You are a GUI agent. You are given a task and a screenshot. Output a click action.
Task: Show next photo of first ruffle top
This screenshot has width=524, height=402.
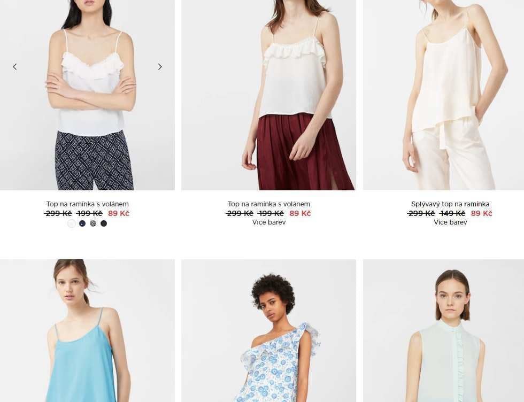tap(160, 67)
